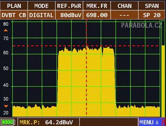Select the MODE header cell
Image resolution: width=166 pixels, height=126 pixels.
point(41,6)
